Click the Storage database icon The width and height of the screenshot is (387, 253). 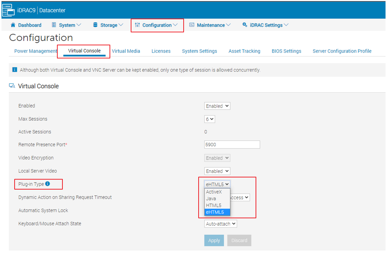(x=95, y=25)
